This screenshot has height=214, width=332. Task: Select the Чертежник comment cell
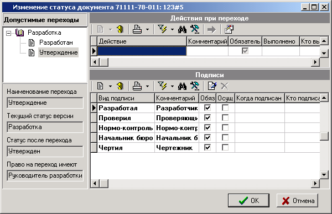(177, 147)
